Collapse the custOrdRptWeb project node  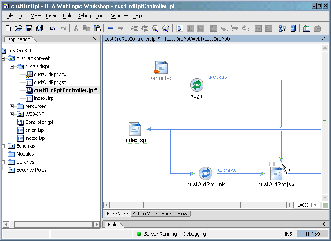click(4, 58)
